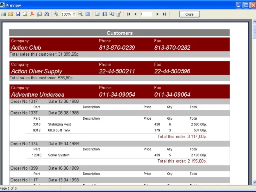Click the Export report icon
This screenshot has height=192, width=256.
click(25, 14)
